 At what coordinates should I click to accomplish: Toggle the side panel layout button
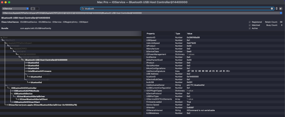click(281, 9)
